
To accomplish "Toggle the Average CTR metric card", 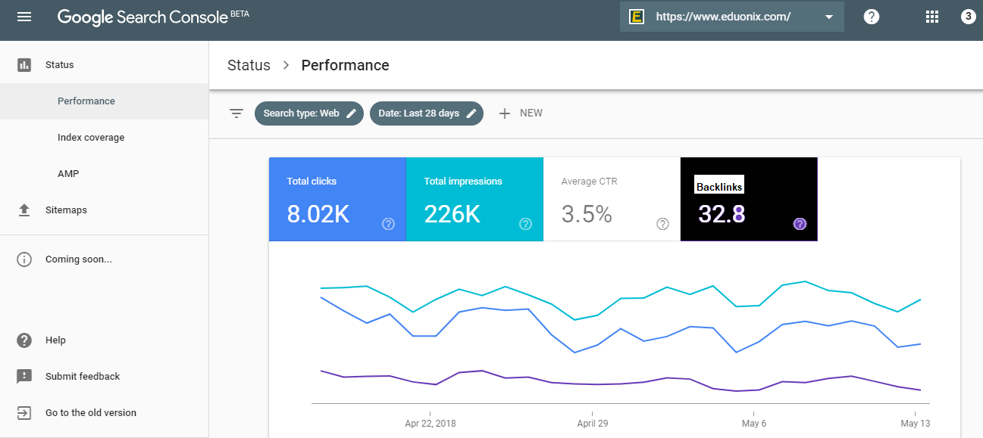I will click(612, 200).
